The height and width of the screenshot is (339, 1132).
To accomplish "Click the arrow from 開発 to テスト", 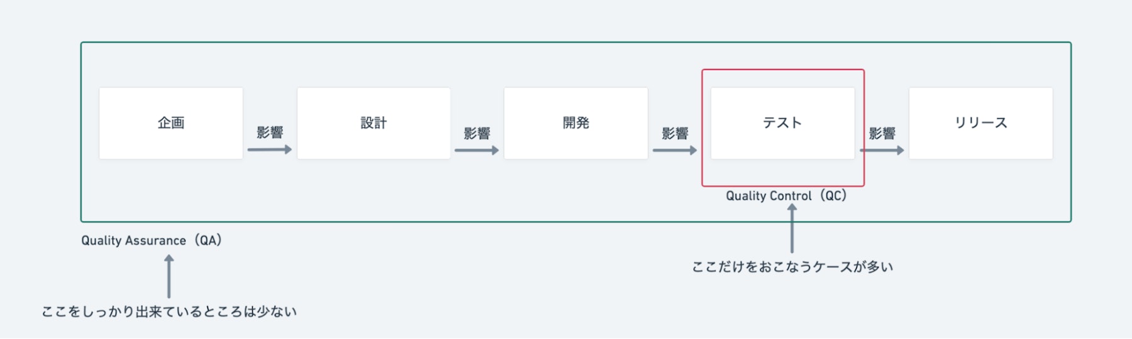I will 674,150.
